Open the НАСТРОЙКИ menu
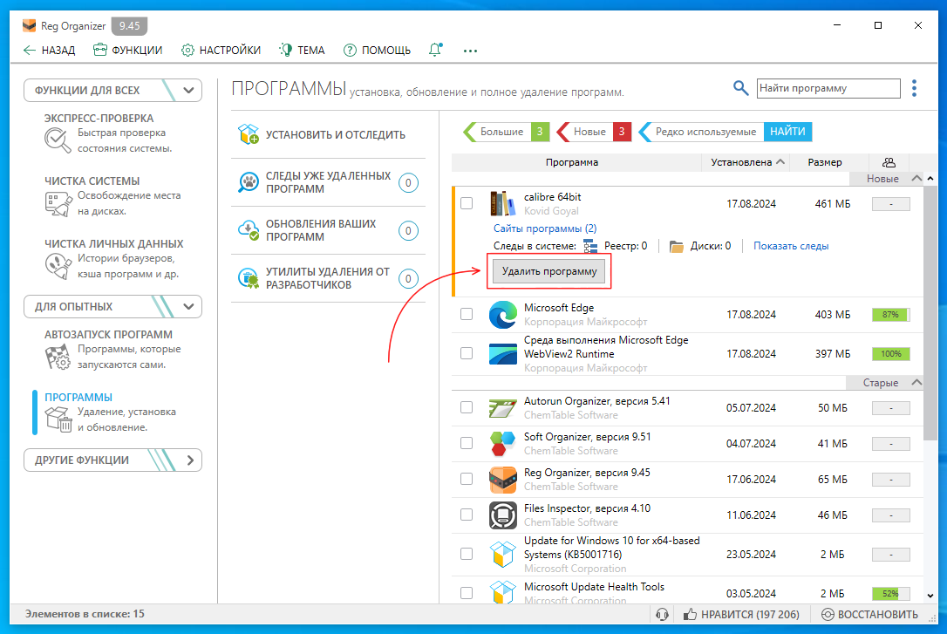Screen dimensions: 947x634 [221, 50]
